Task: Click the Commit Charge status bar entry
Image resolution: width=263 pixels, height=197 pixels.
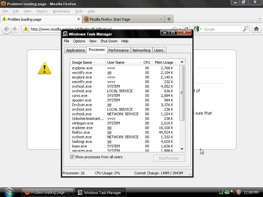Action: point(158,173)
